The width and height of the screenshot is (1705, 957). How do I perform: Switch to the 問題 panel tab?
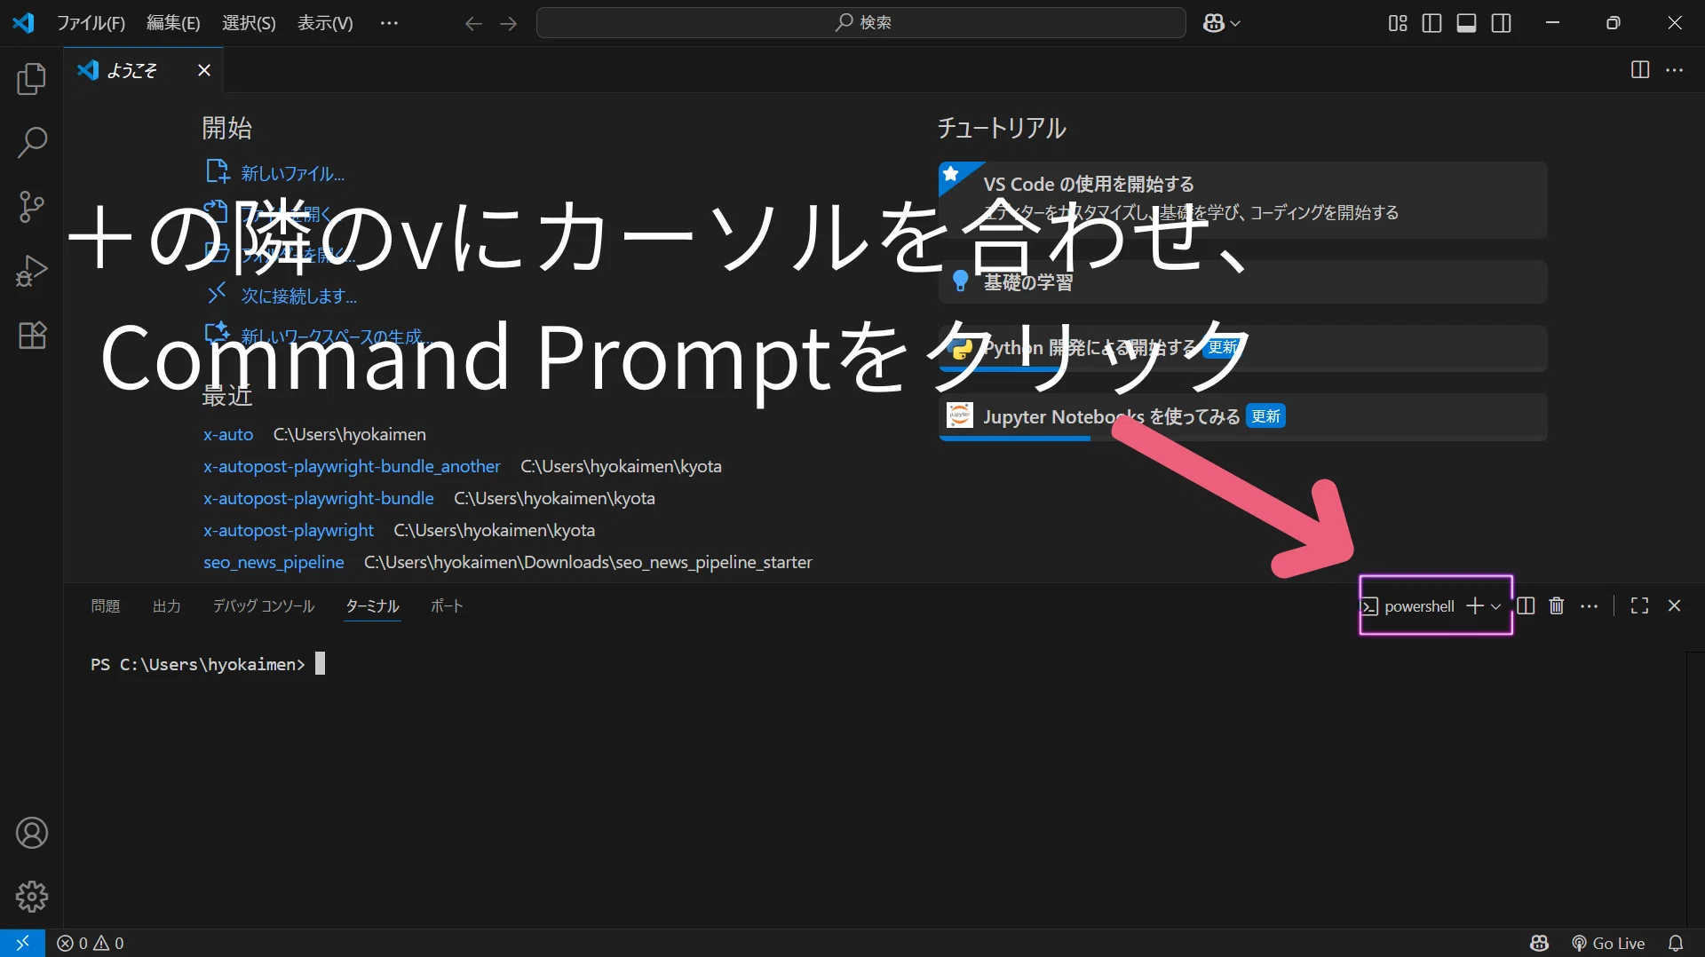point(105,605)
